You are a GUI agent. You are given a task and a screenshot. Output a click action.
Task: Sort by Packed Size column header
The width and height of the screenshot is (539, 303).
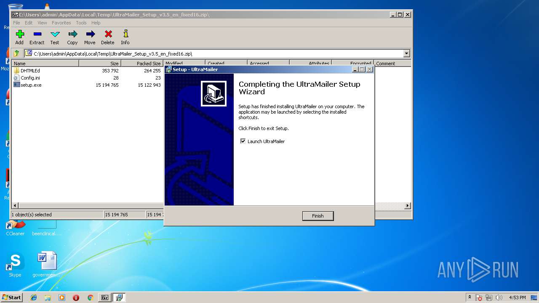click(x=142, y=64)
